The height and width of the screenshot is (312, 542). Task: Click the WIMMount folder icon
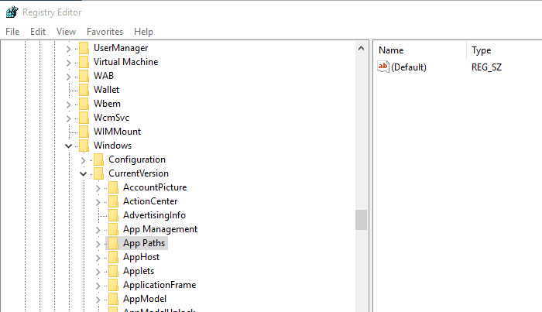(84, 132)
